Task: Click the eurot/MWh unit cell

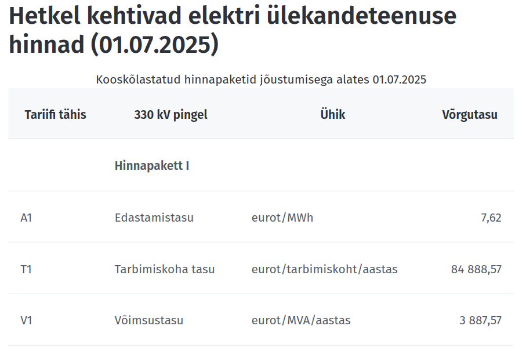Action: click(282, 218)
